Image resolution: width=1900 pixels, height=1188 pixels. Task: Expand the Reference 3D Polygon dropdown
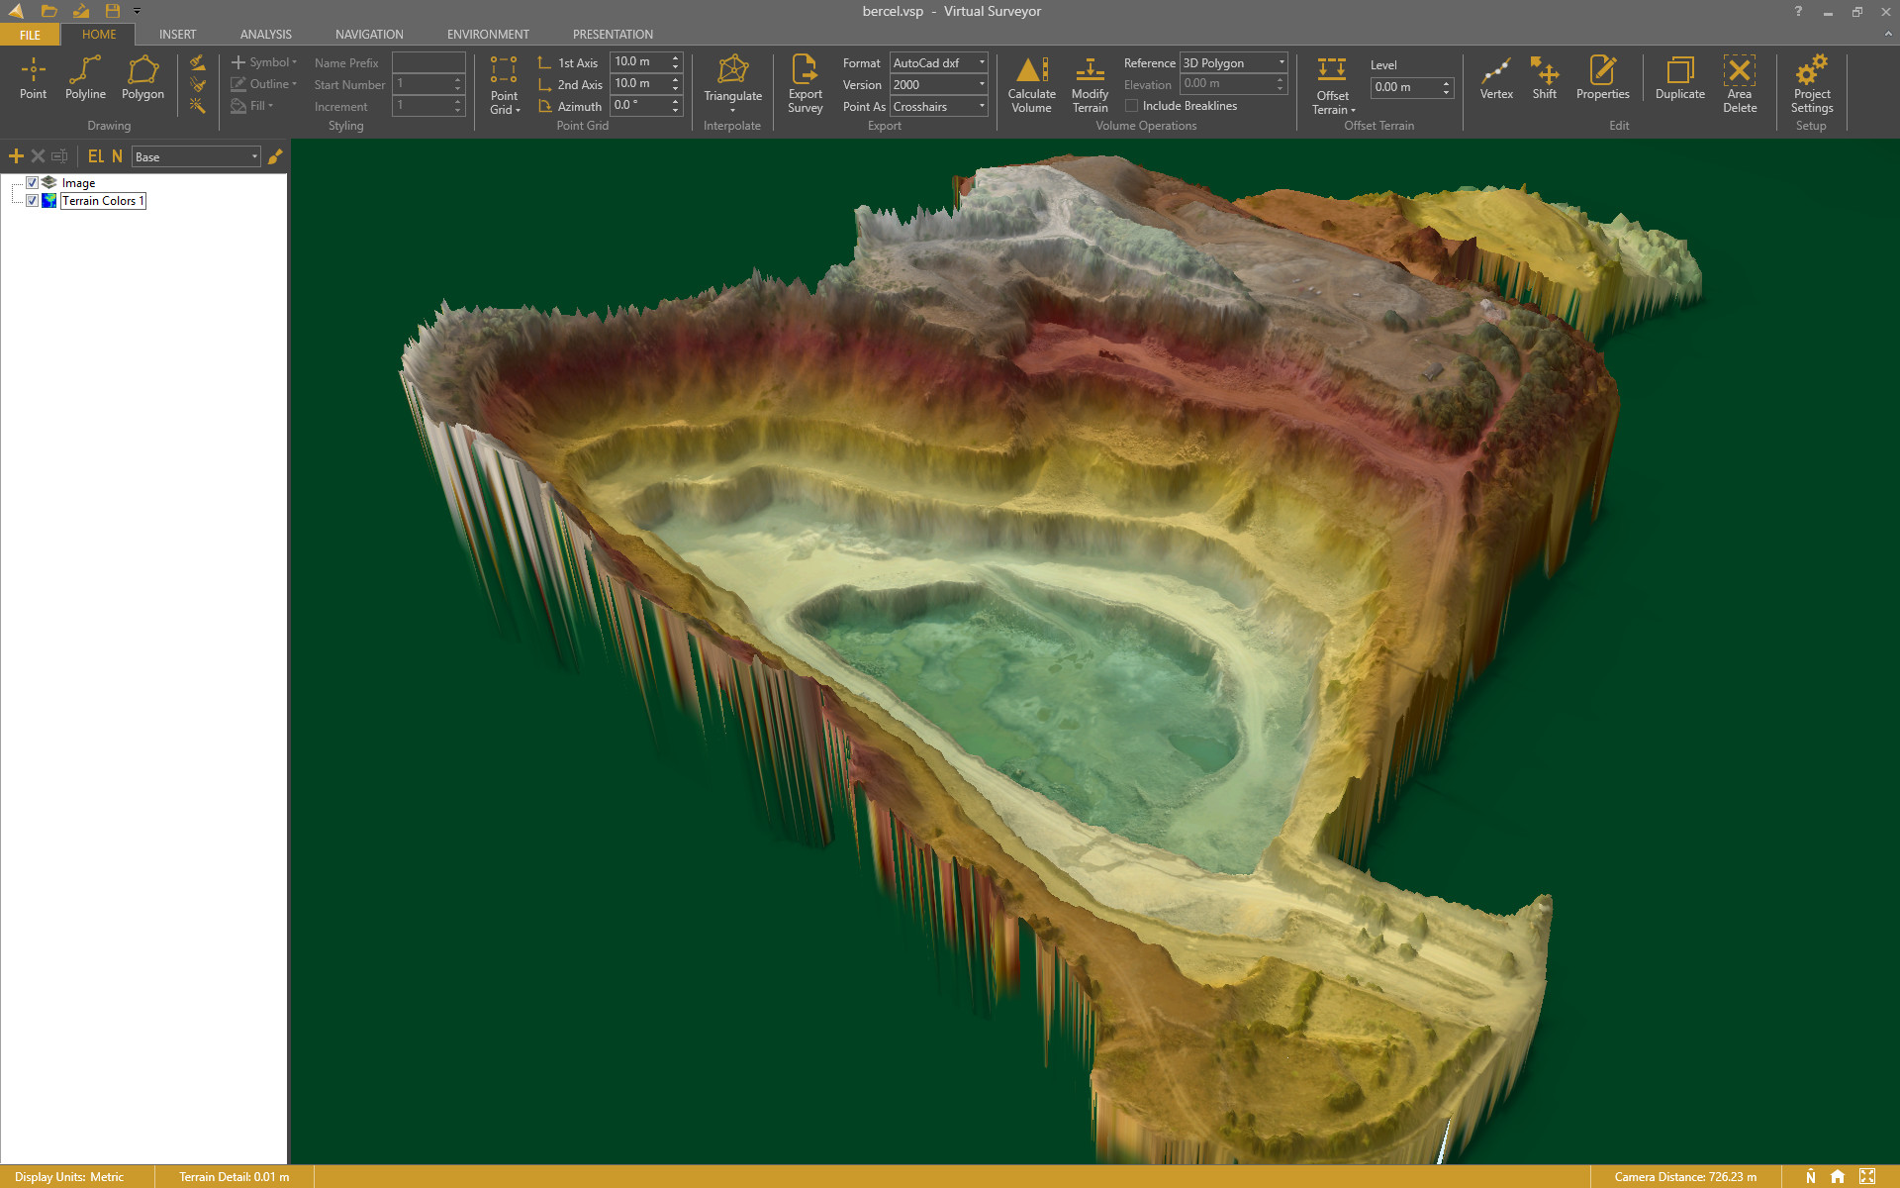click(1233, 62)
